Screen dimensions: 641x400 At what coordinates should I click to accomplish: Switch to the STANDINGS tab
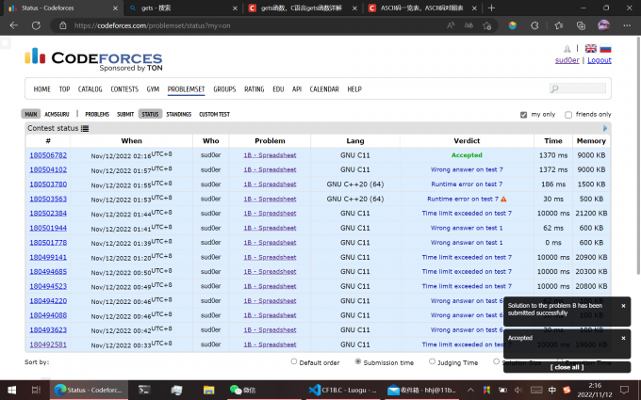pyautogui.click(x=178, y=114)
